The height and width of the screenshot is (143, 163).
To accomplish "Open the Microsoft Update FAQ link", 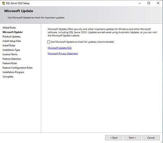I will pos(60,48).
